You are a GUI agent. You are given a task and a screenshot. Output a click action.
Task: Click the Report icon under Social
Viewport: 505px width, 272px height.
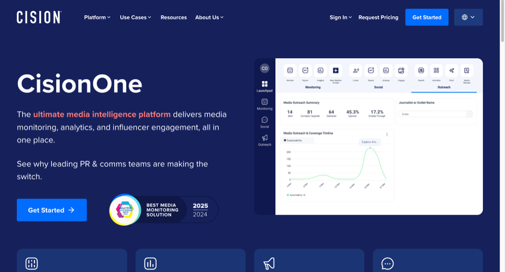371,70
